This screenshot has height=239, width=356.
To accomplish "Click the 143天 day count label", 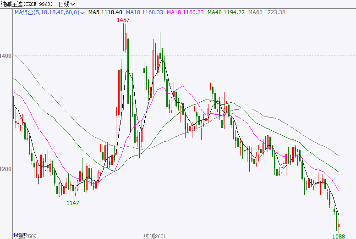I will (20, 234).
